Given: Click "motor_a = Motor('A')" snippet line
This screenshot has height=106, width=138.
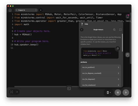Looking at the screenshot, I should pos(92,55).
